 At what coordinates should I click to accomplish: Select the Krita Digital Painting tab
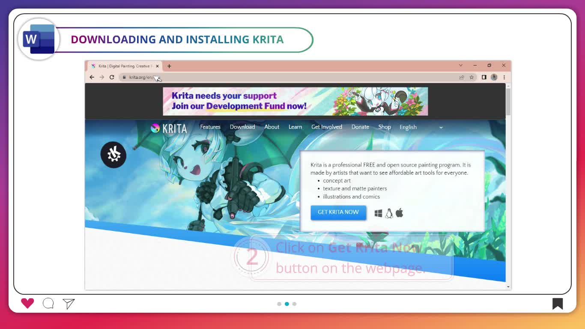click(x=124, y=66)
